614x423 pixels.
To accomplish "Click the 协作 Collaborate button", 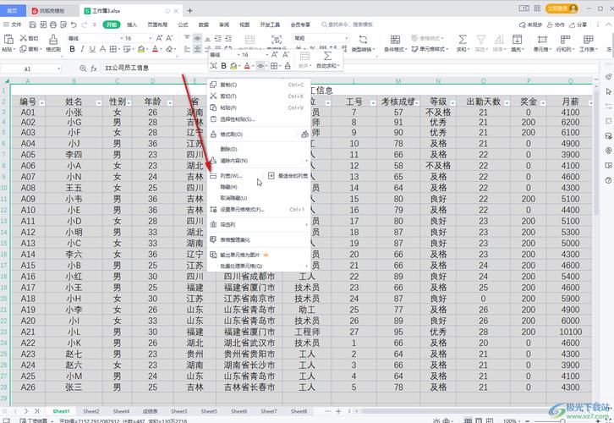I will [x=556, y=25].
